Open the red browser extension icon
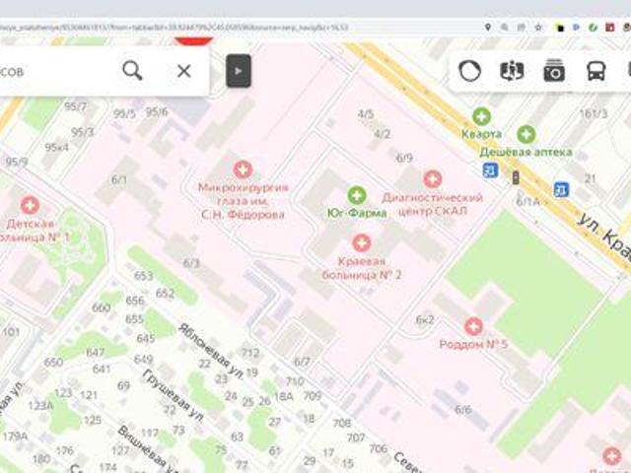Viewport: 631px width, 473px height. click(x=610, y=28)
